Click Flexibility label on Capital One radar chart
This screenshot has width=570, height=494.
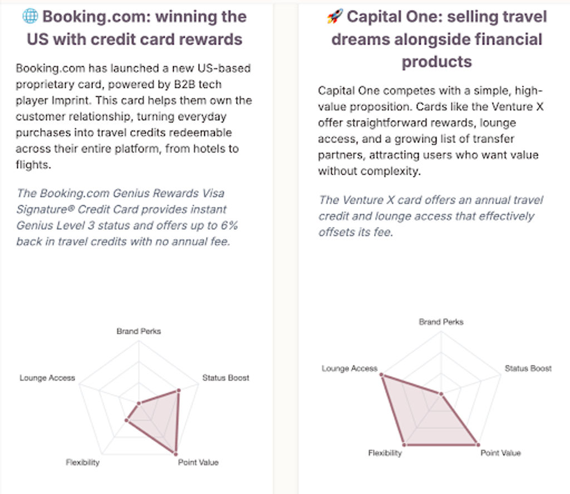pyautogui.click(x=385, y=453)
